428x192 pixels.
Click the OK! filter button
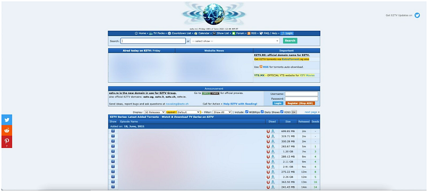click(x=294, y=112)
